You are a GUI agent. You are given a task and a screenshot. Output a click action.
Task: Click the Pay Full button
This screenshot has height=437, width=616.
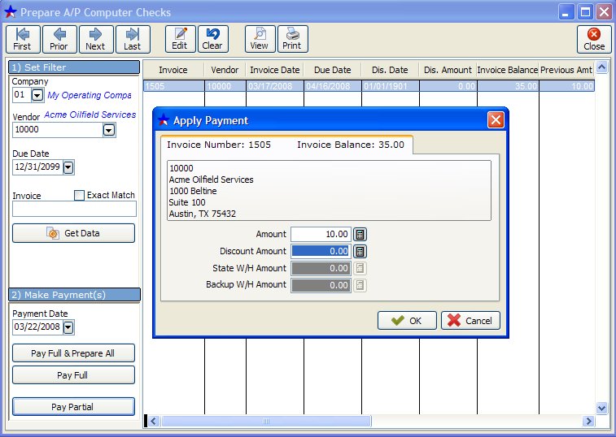pyautogui.click(x=73, y=375)
